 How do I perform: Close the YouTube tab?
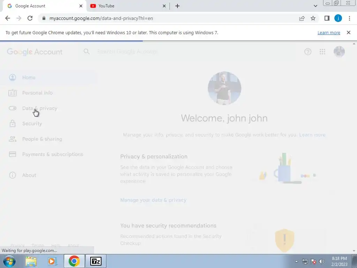pyautogui.click(x=164, y=6)
